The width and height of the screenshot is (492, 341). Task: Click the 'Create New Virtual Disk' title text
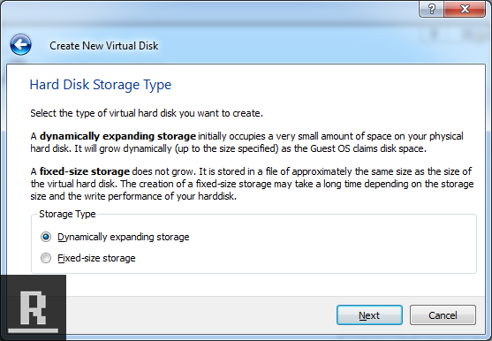tap(104, 46)
